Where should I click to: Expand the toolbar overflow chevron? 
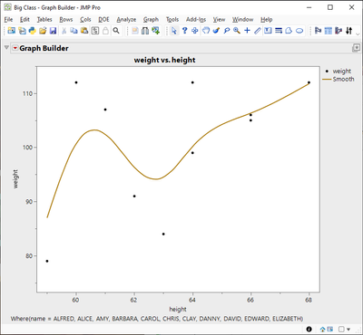(357, 33)
